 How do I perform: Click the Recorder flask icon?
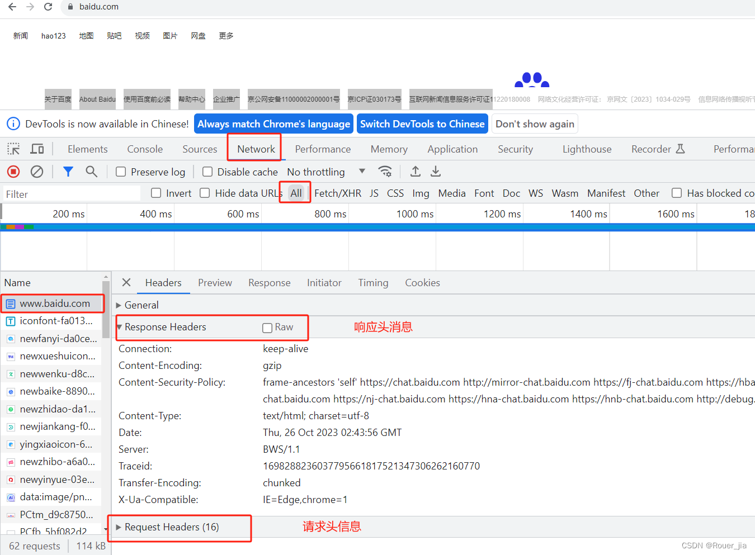pyautogui.click(x=681, y=149)
